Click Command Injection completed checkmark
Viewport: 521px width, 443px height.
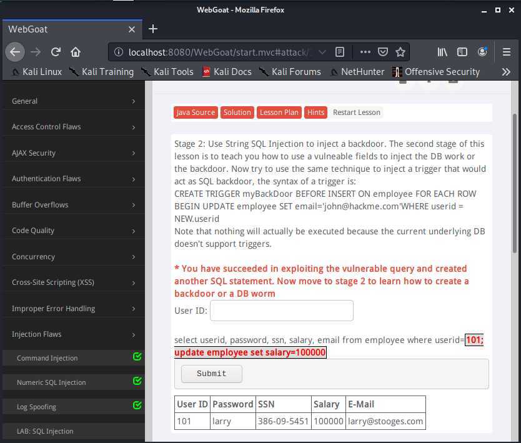click(137, 357)
